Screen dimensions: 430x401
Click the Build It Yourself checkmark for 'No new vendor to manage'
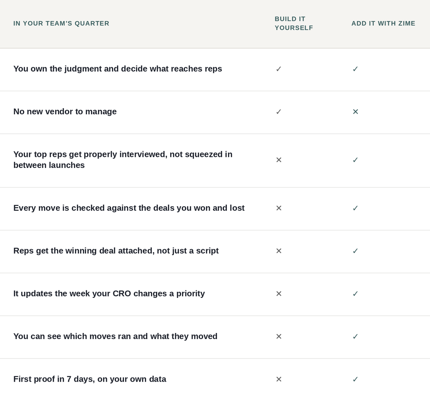[279, 112]
